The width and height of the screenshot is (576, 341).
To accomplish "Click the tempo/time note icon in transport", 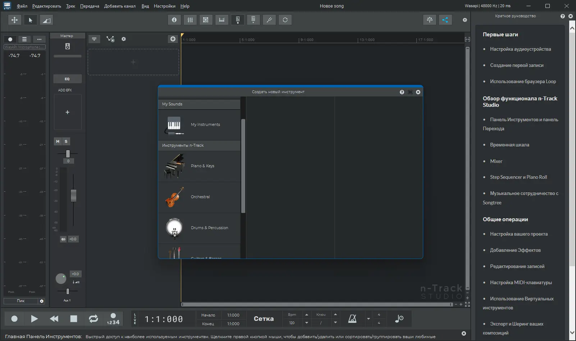I will [399, 319].
